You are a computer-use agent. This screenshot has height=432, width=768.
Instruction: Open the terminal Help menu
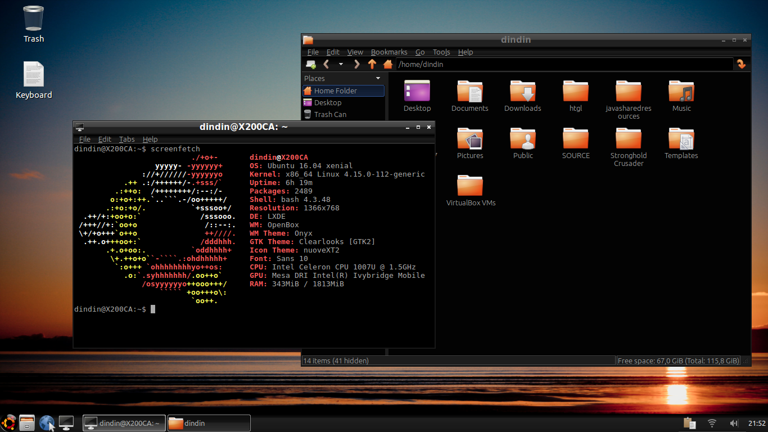(x=150, y=139)
